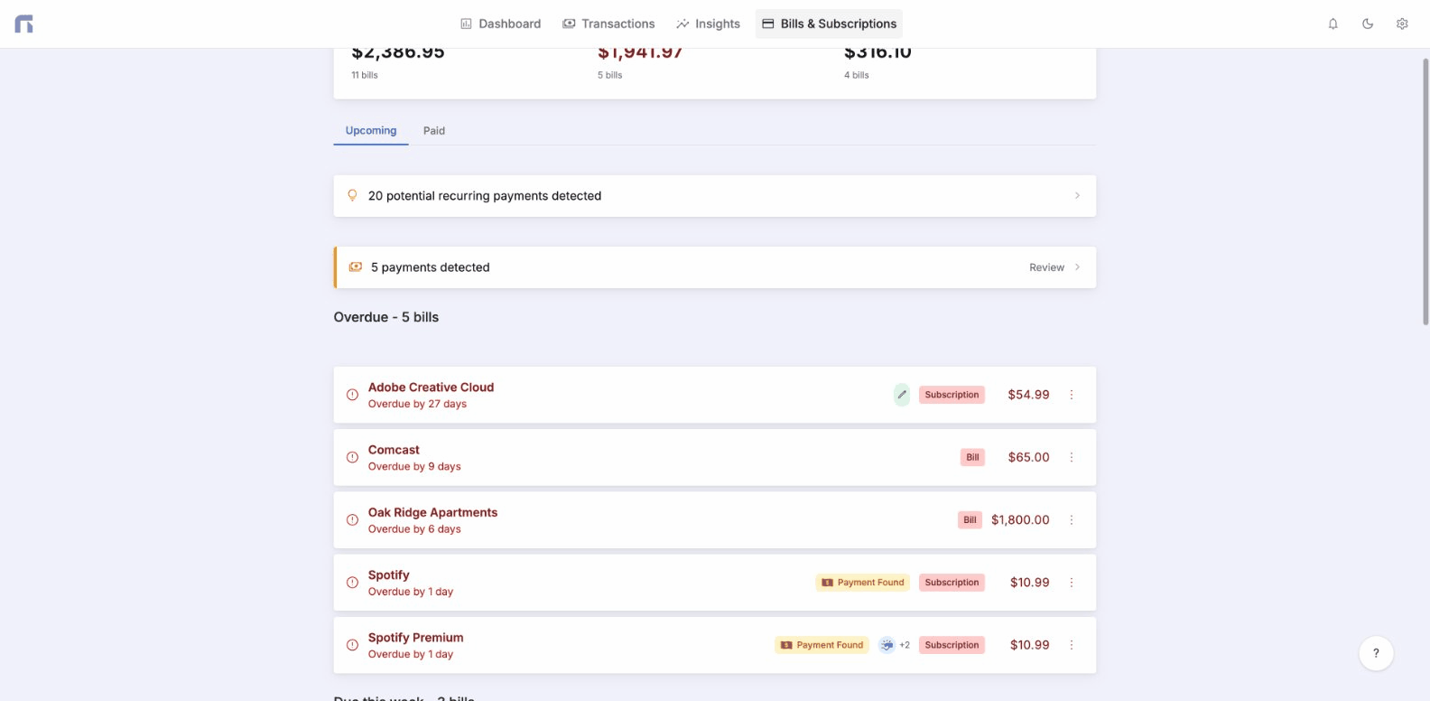Image resolution: width=1430 pixels, height=701 pixels.
Task: Click the Review link for detected payments
Action: point(1046,267)
